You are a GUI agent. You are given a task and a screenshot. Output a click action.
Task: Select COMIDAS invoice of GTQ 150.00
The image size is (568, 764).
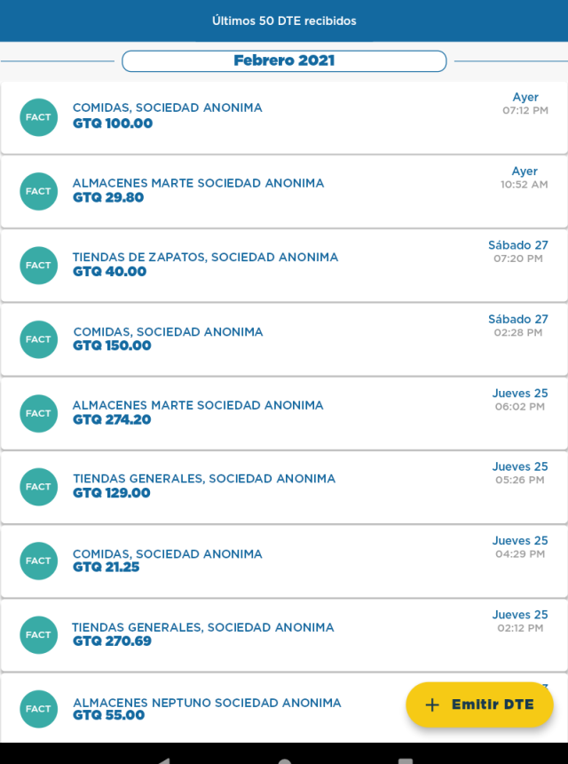click(284, 339)
